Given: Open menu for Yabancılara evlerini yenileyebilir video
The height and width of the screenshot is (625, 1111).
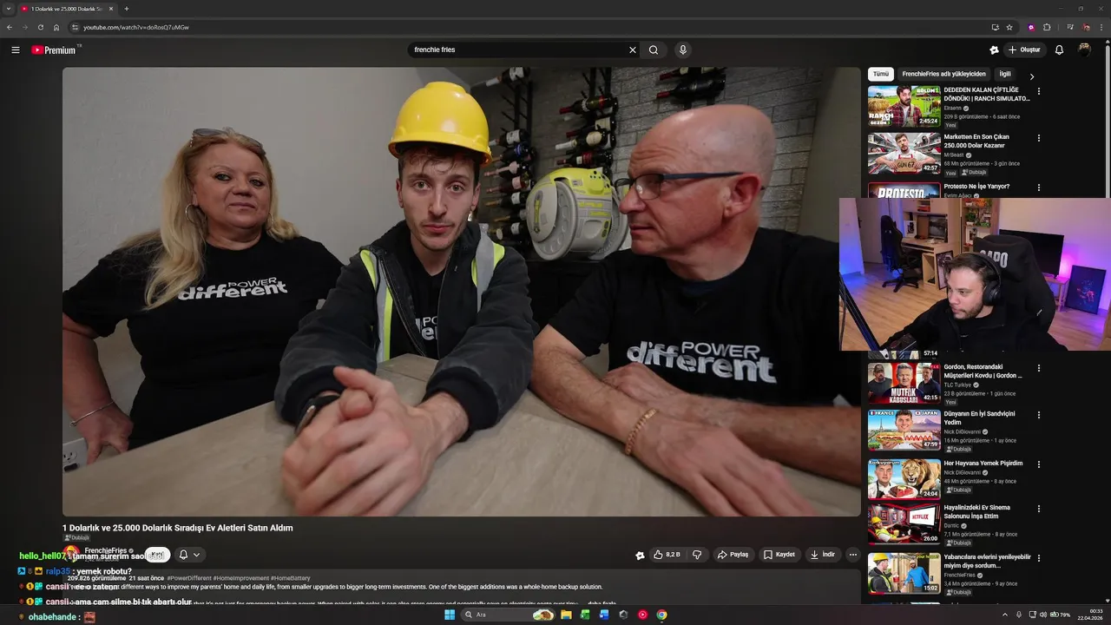Looking at the screenshot, I should pos(1039,558).
